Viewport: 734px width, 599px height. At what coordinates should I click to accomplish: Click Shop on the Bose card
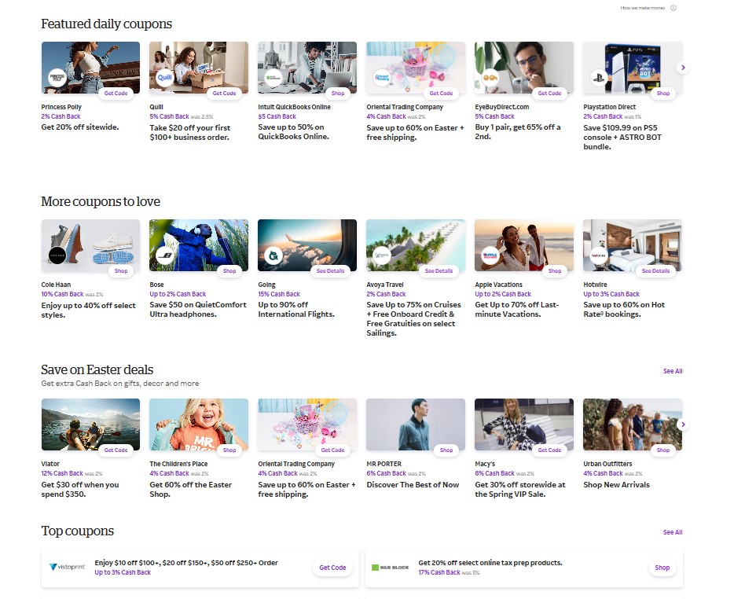point(229,270)
